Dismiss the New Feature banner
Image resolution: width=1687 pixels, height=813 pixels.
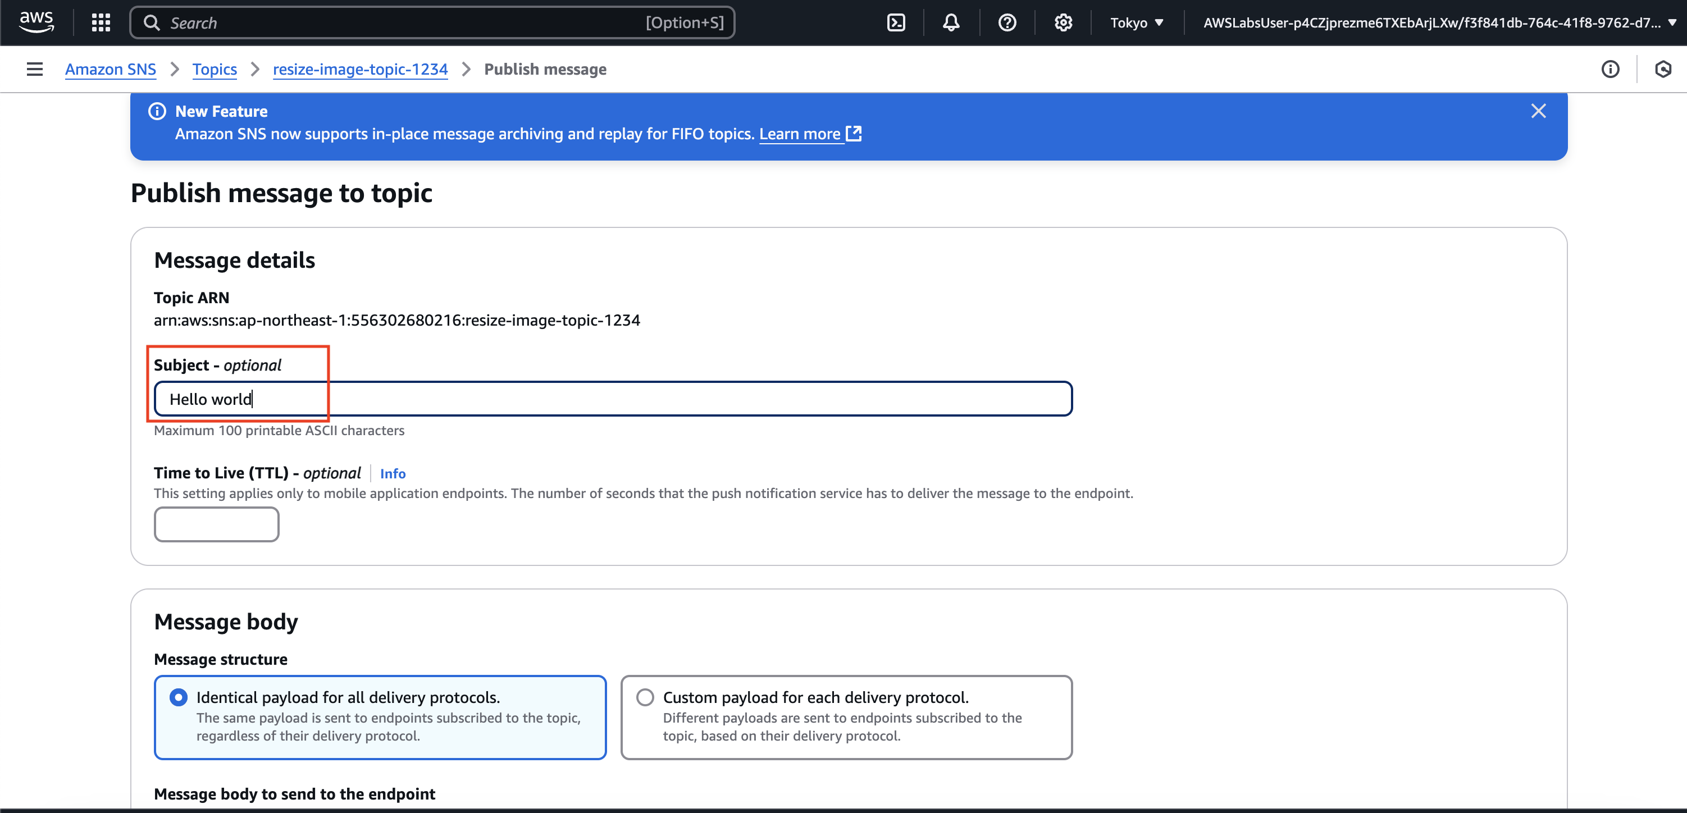point(1538,111)
